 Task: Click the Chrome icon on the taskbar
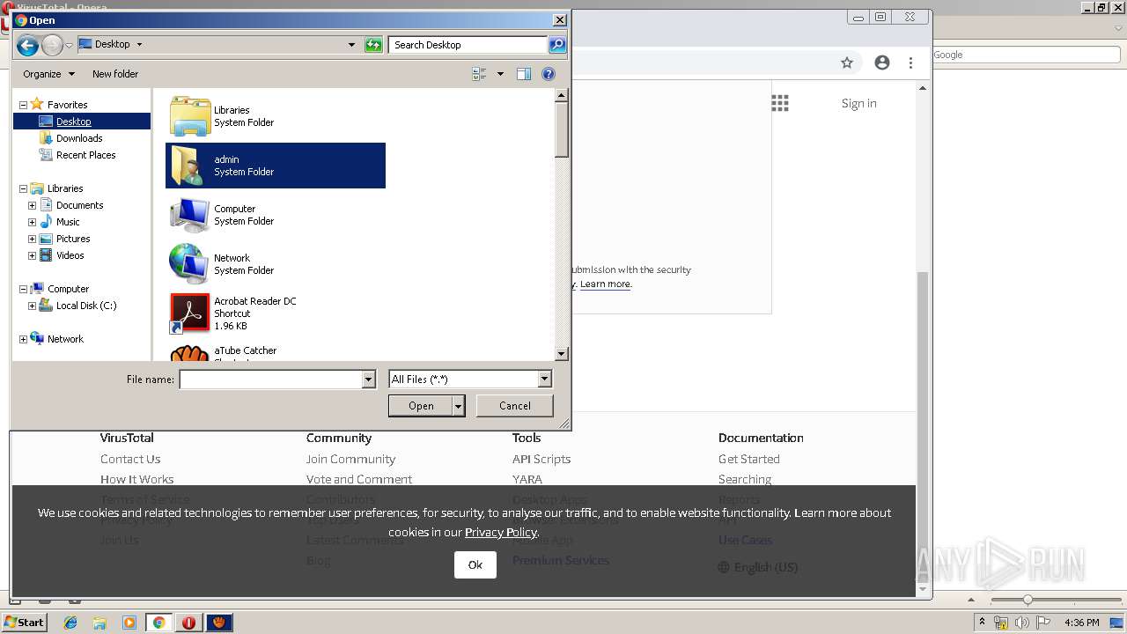[158, 623]
